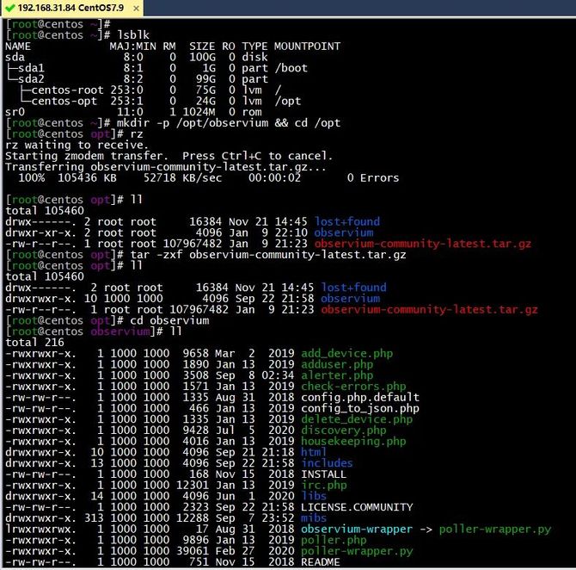Click the lsblk command text
Screen dimensions: 576x570
pos(133,35)
